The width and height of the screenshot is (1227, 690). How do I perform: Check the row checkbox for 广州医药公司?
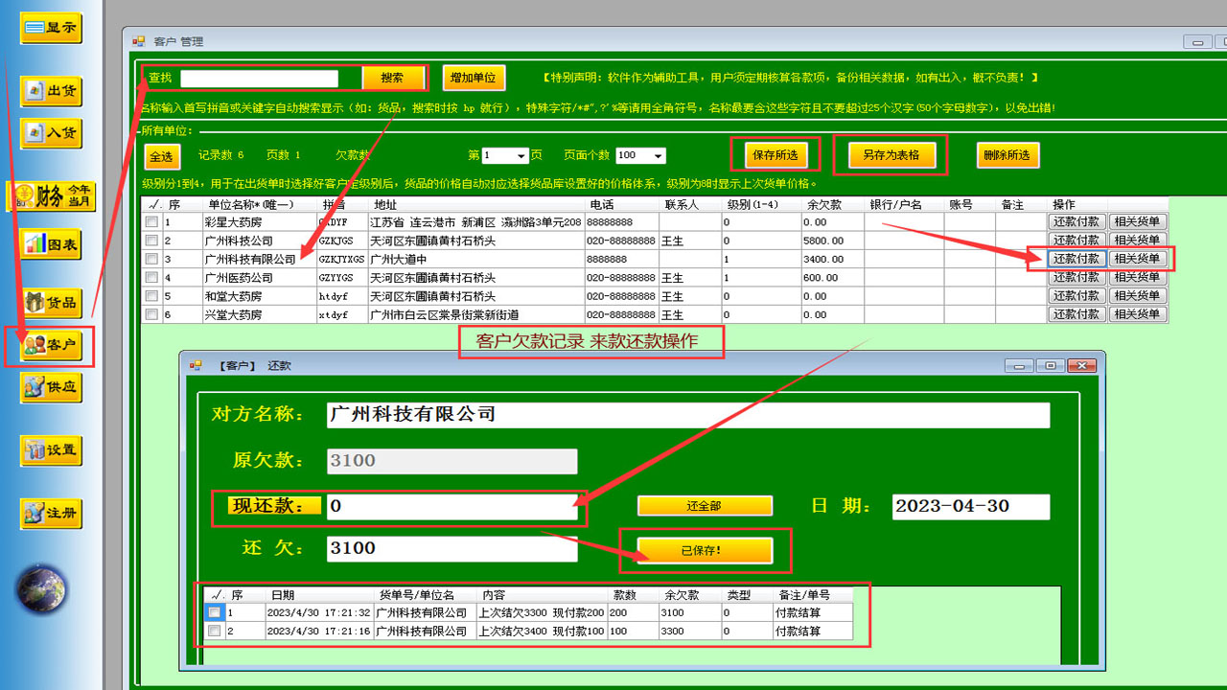150,277
